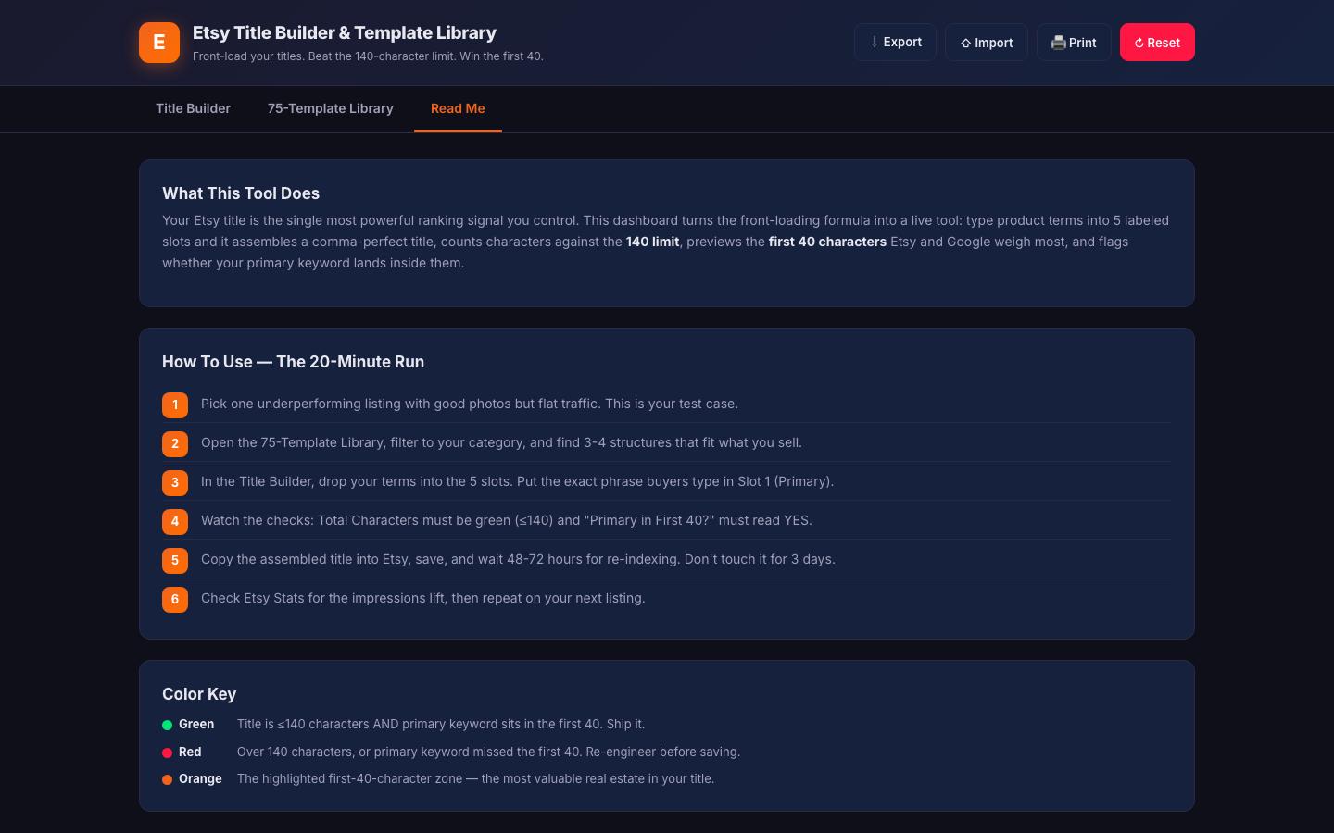Click the orange E app logo
The height and width of the screenshot is (833, 1334).
coord(159,43)
